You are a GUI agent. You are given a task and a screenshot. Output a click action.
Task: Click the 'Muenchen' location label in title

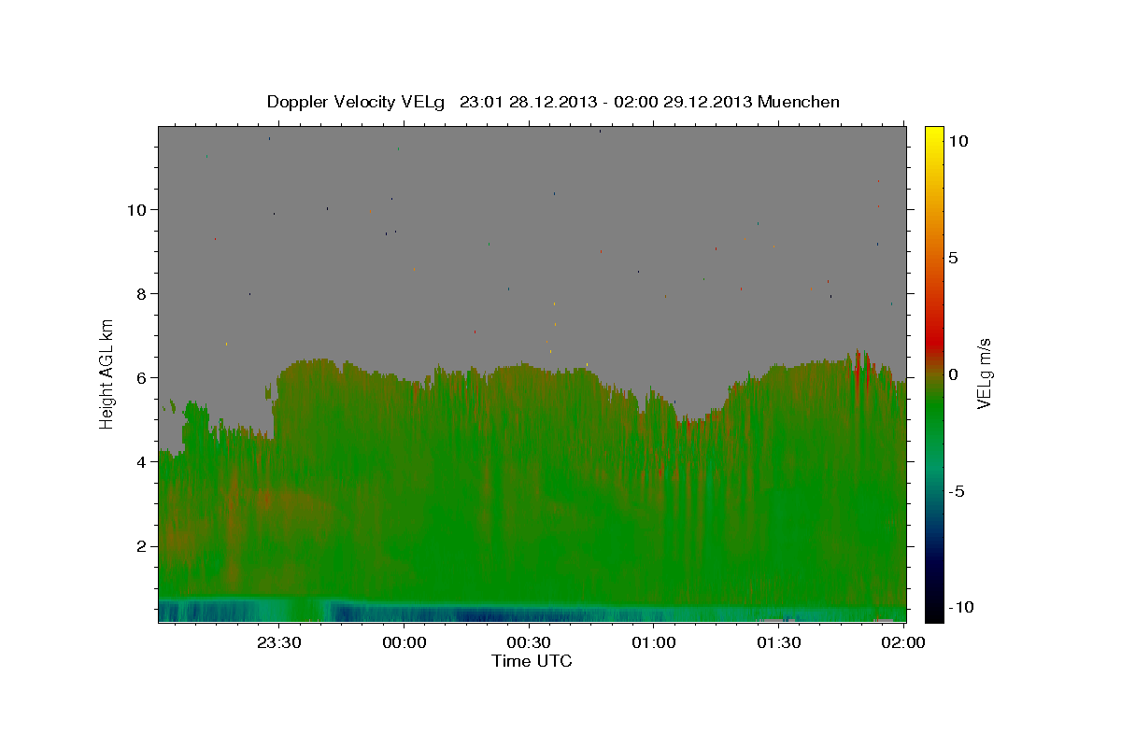click(799, 102)
